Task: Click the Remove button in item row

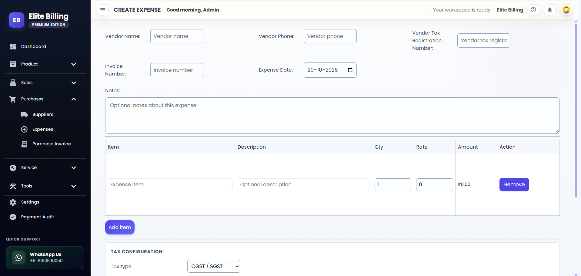Action: [514, 184]
